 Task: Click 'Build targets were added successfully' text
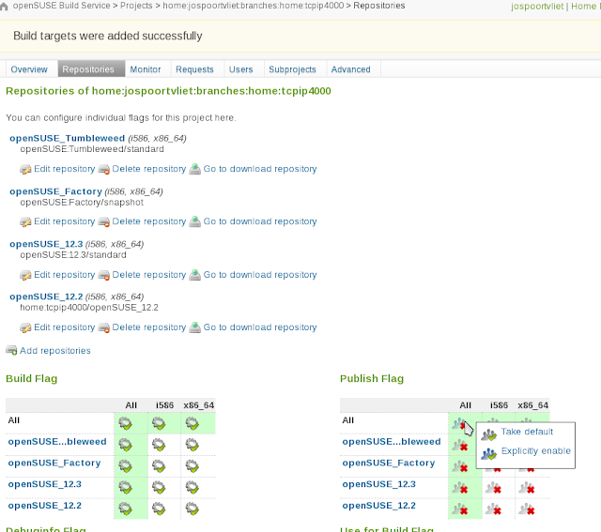(x=108, y=36)
